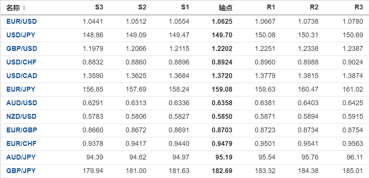
Task: Select the GBP/USD pair link
Action: pyautogui.click(x=22, y=49)
